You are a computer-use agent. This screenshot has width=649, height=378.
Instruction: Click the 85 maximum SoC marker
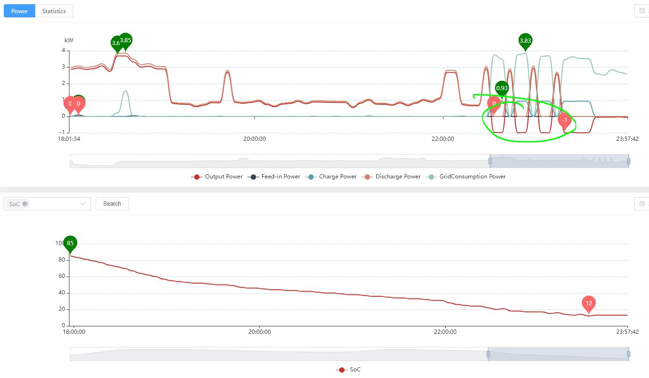coord(70,243)
